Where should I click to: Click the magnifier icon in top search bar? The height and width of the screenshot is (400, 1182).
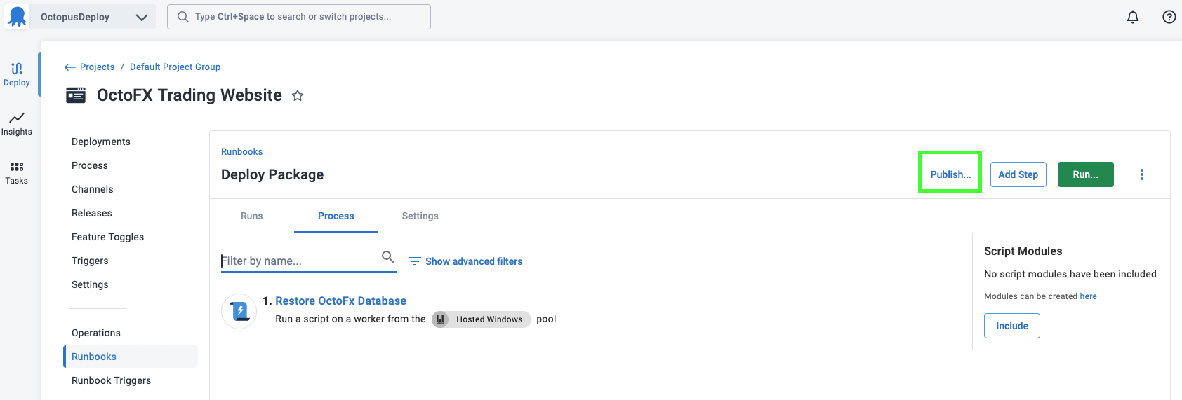point(183,17)
